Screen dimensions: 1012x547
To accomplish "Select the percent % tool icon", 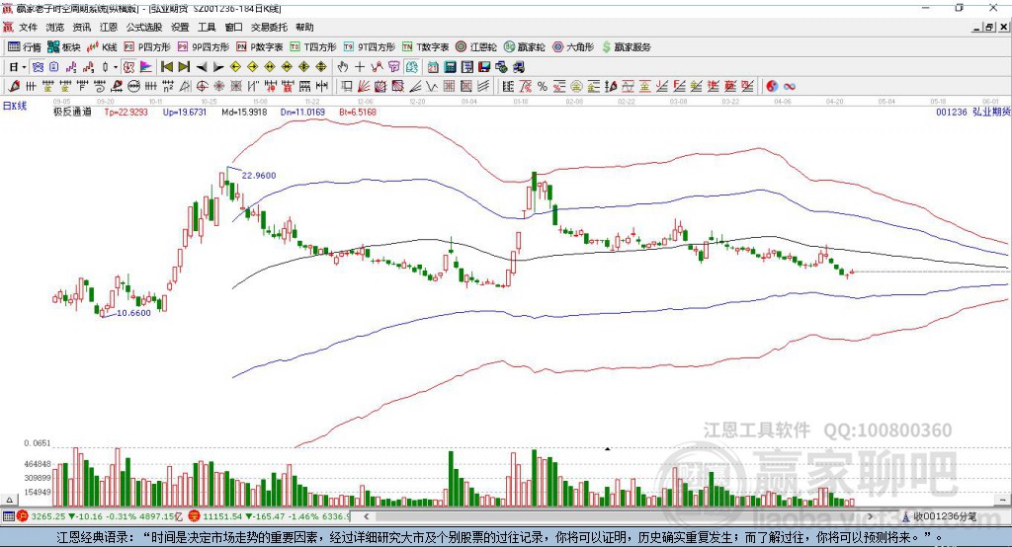I will (x=543, y=87).
